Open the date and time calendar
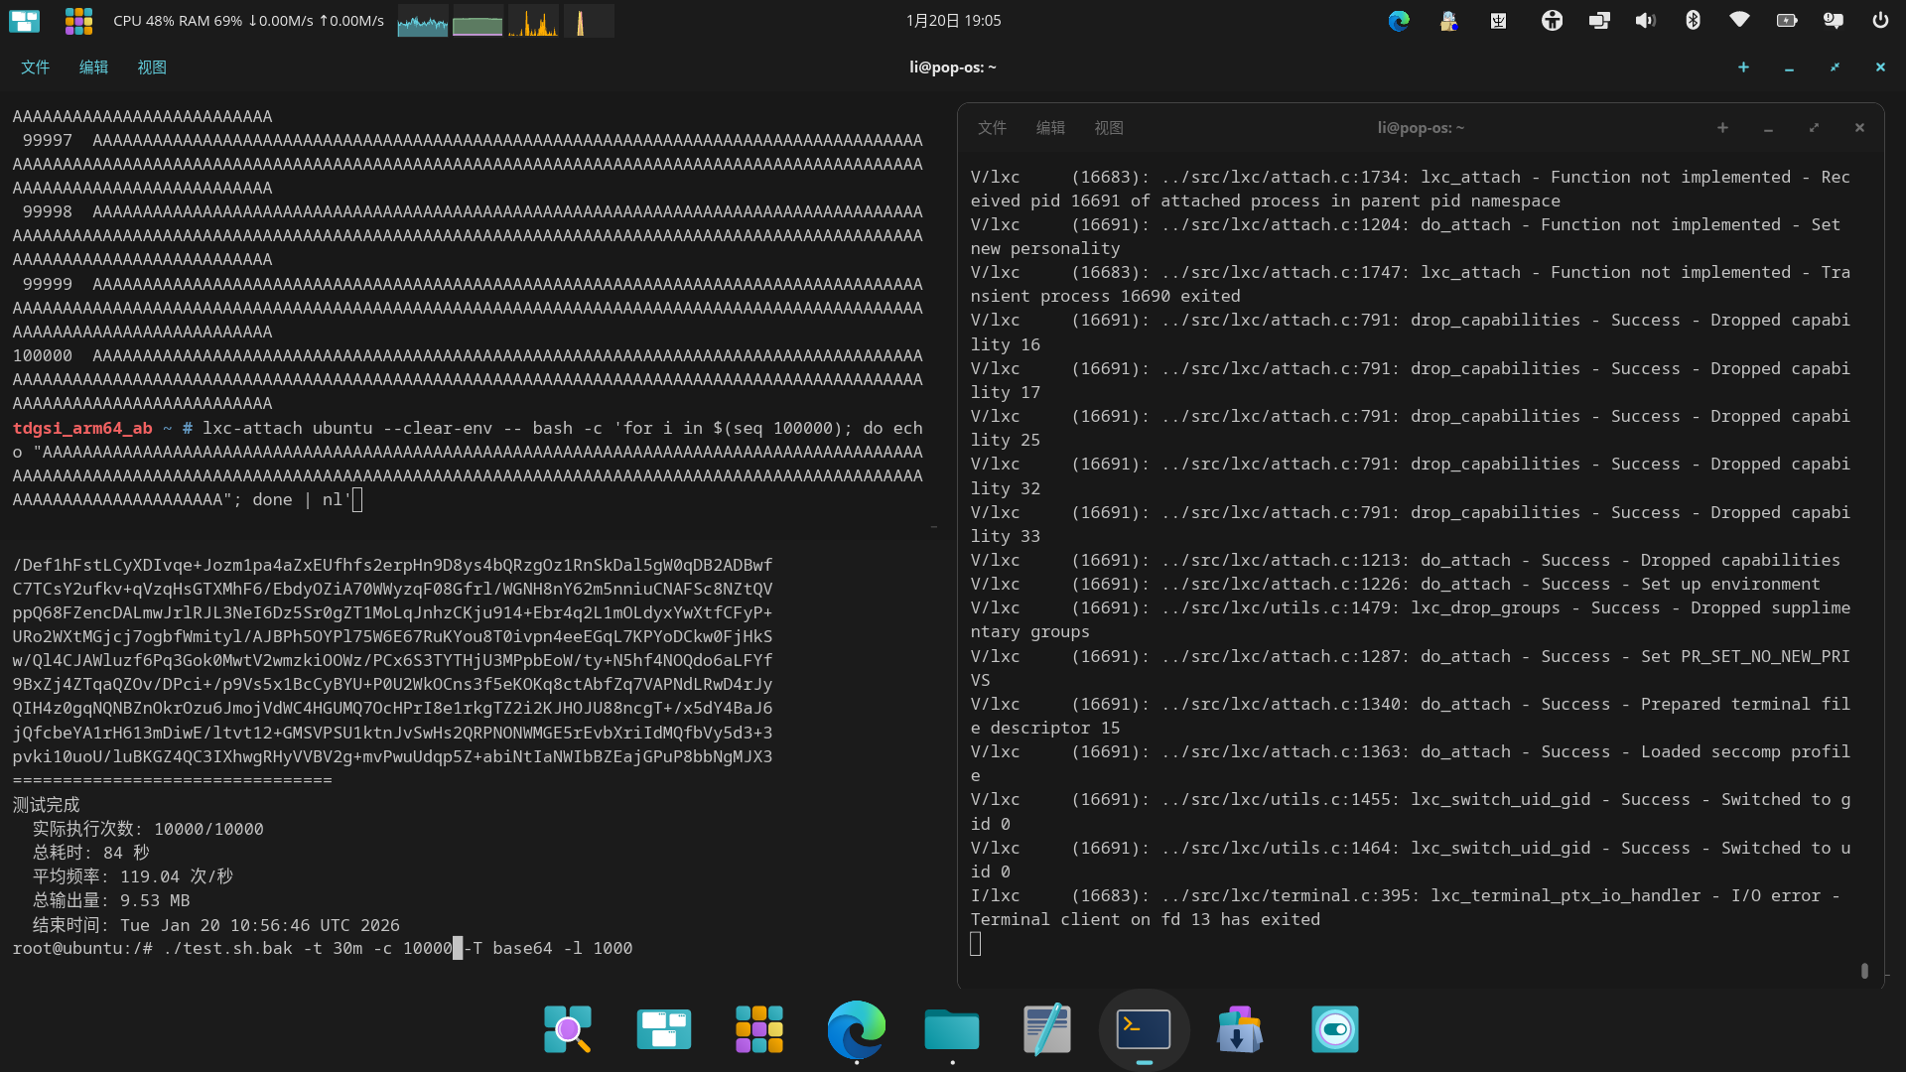The image size is (1906, 1072). point(953,21)
